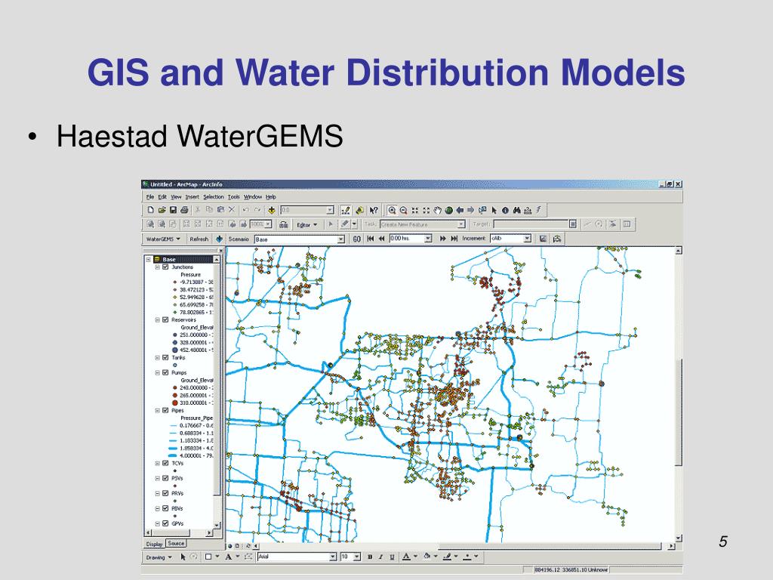Click the Fixed Zoom In icon
Image resolution: width=773 pixels, height=580 pixels.
pos(415,211)
